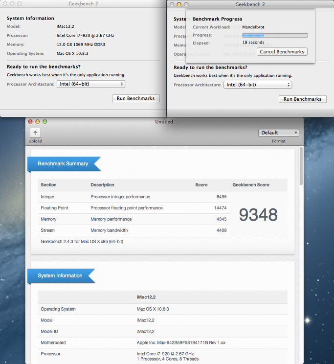Cancel the running benchmarks
Image resolution: width=334 pixels, height=364 pixels.
282,51
